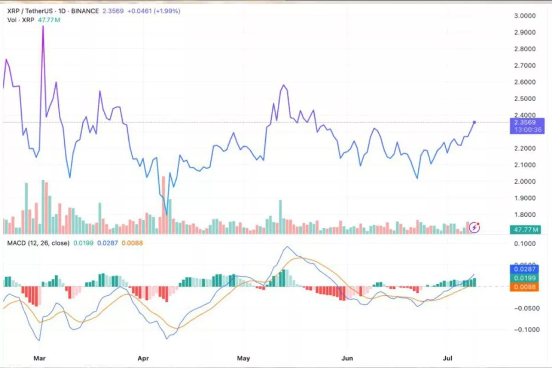
Task: Click the Vol · XRP indicator legend
Action: click(x=21, y=20)
